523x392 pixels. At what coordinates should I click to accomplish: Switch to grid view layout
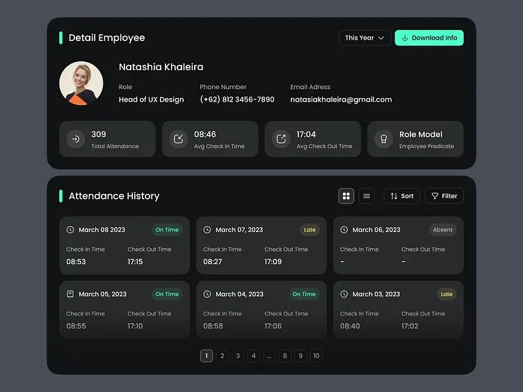[346, 196]
